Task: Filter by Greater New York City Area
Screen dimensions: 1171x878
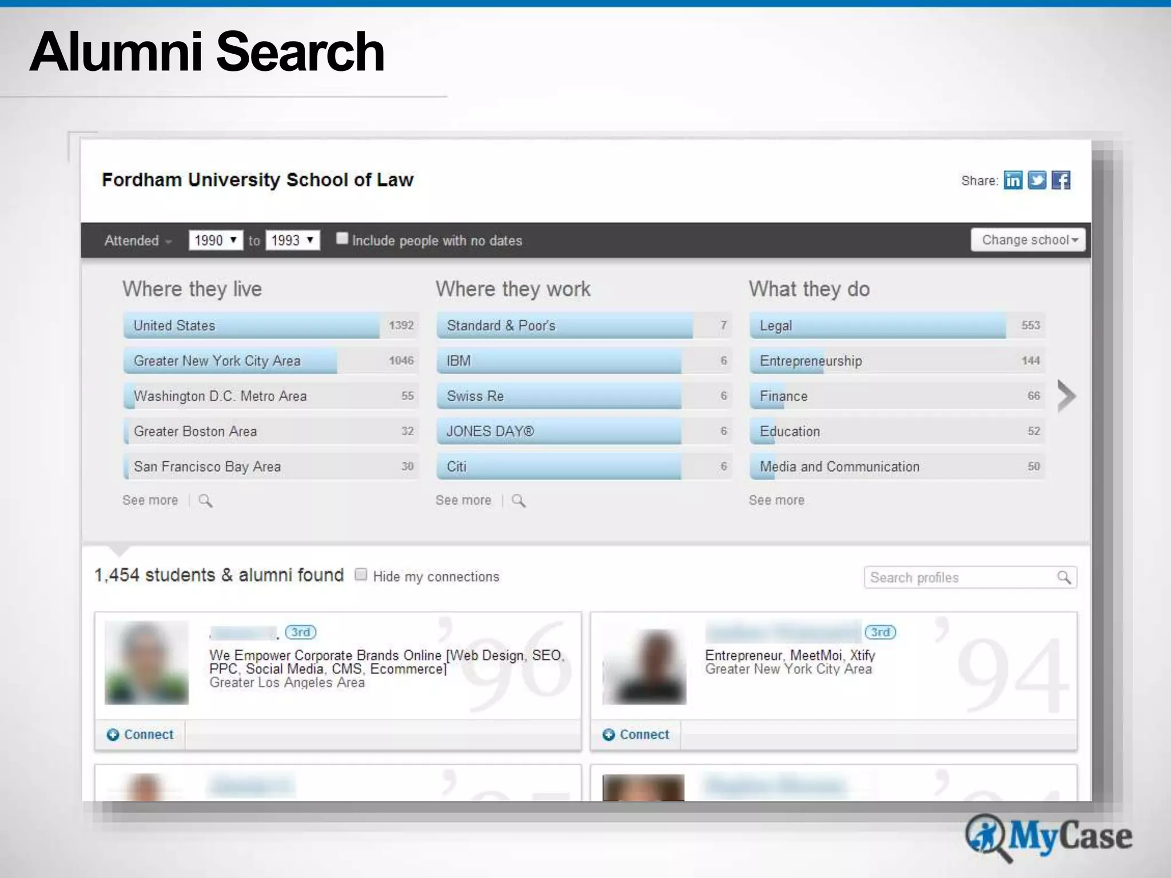Action: coord(271,361)
